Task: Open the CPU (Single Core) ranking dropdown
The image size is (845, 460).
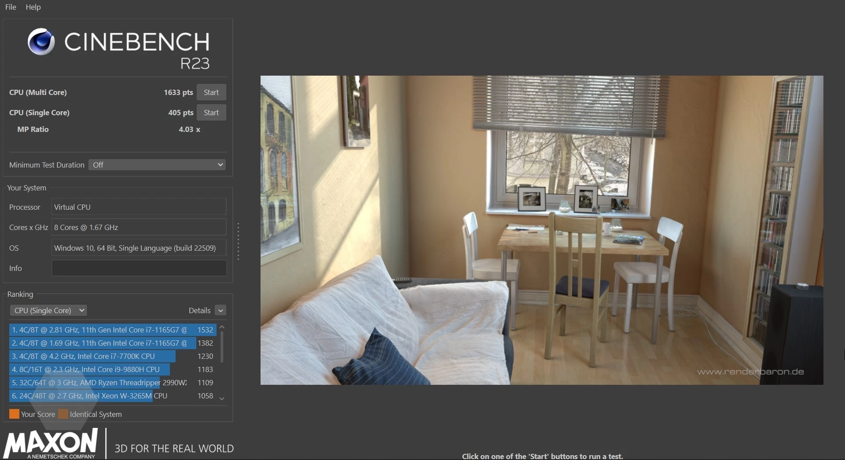Action: (x=48, y=310)
